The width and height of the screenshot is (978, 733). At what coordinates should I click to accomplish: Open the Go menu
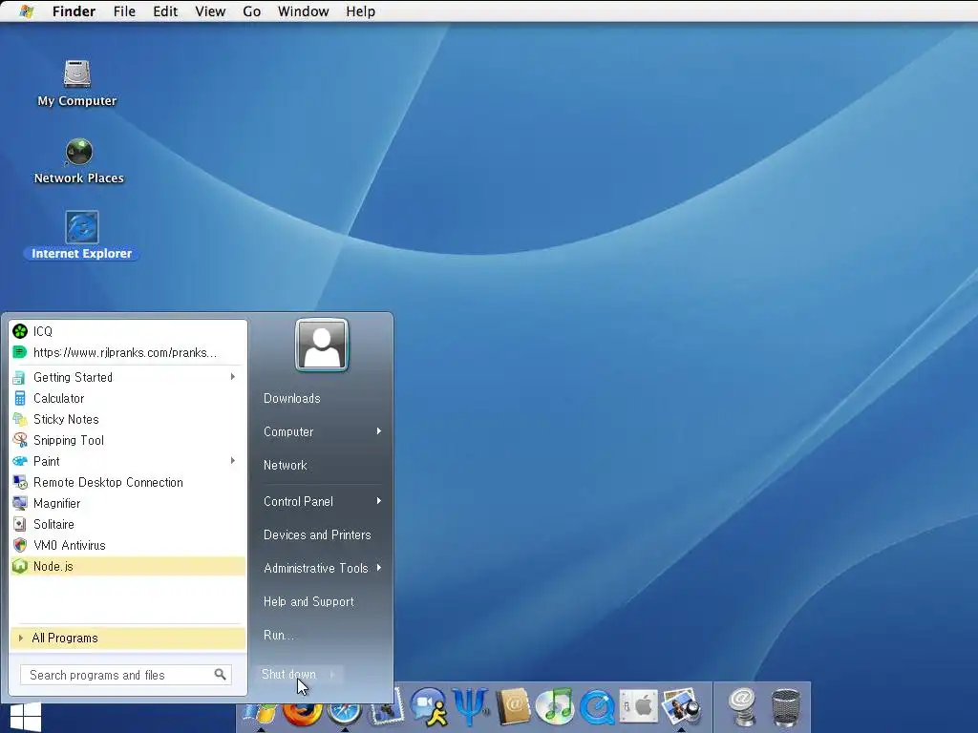251,11
